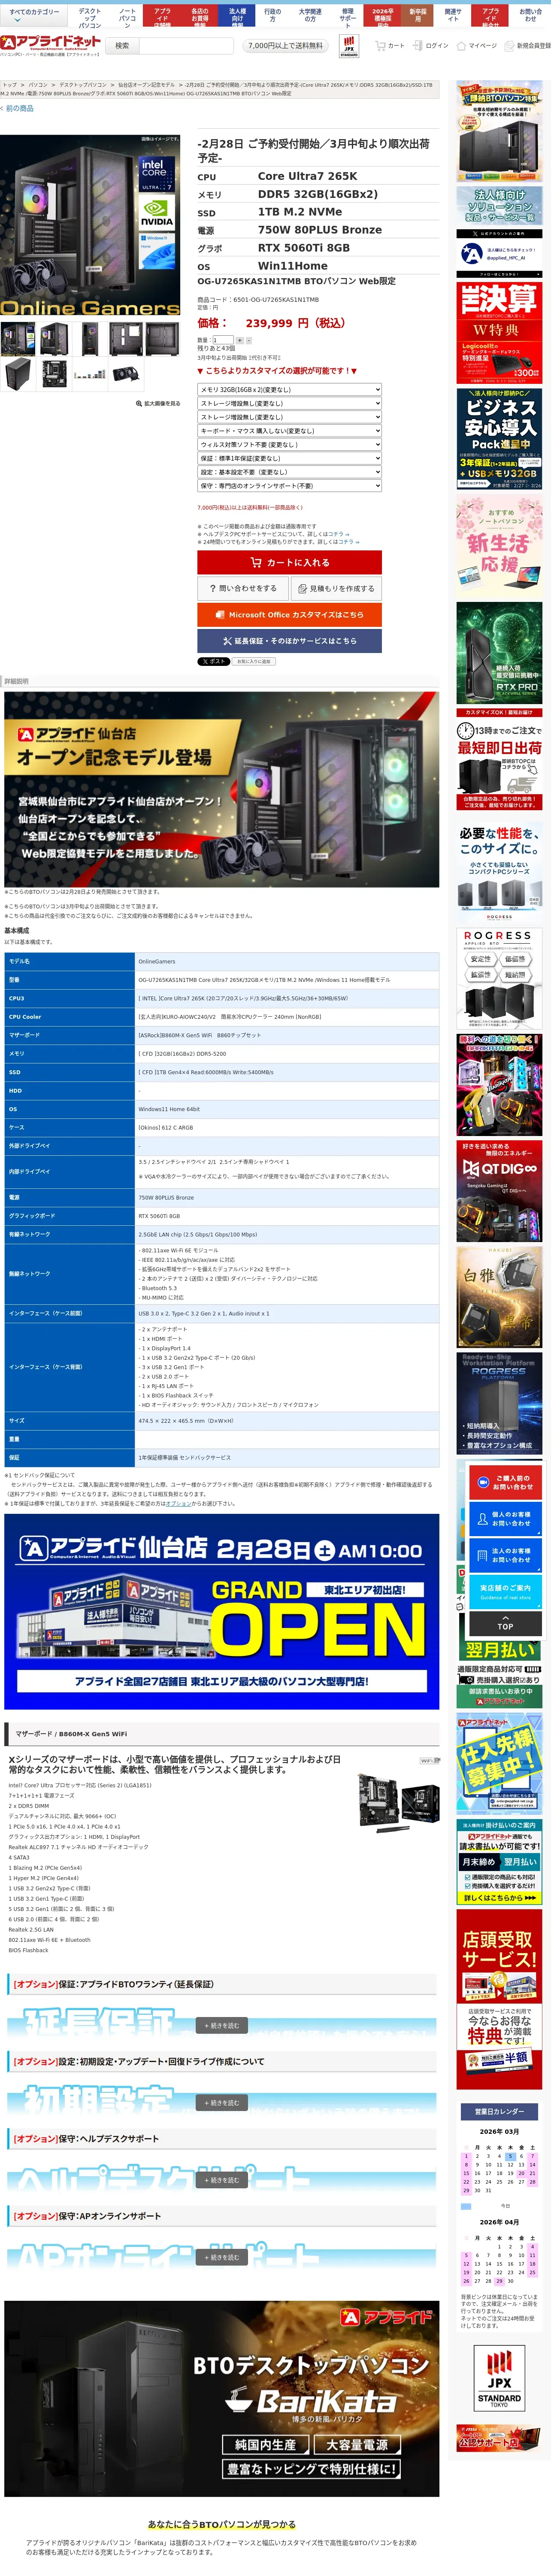
Task: Open notebook PC nav tab
Action: (x=127, y=17)
